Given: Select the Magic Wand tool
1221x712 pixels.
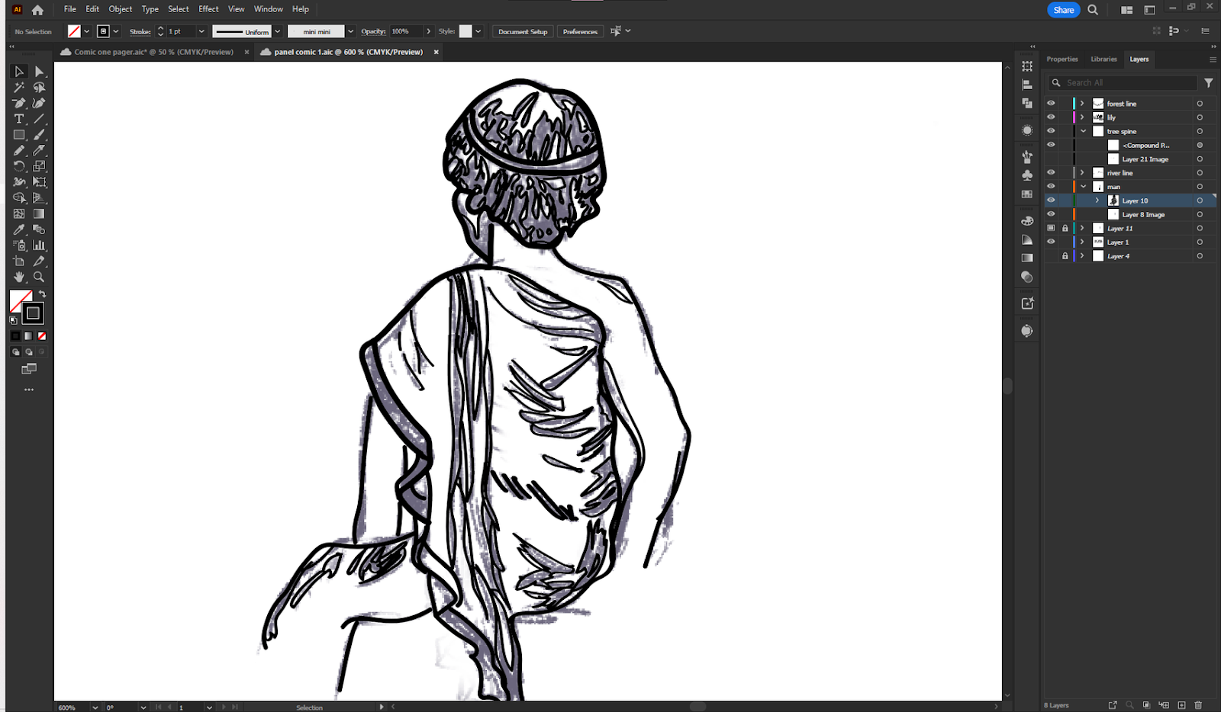Looking at the screenshot, I should point(19,88).
